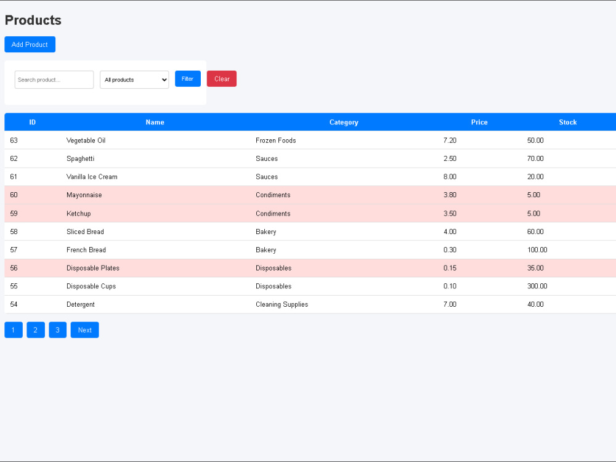
Task: Click the Disposables category in Disposable Plates row
Action: (x=274, y=268)
